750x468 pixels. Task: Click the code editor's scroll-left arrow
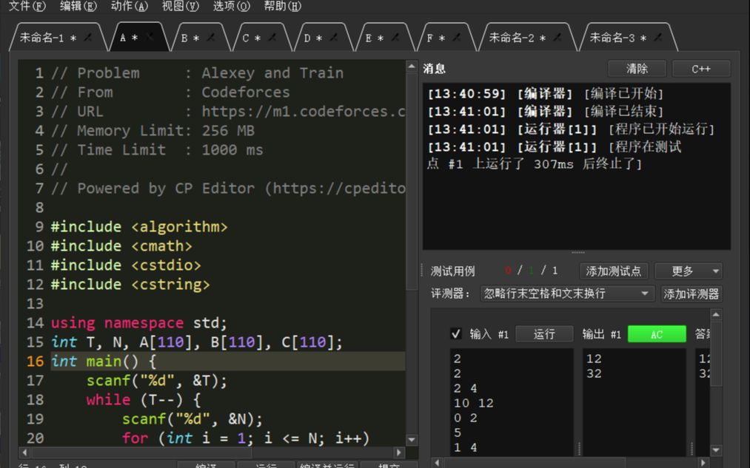(x=24, y=452)
